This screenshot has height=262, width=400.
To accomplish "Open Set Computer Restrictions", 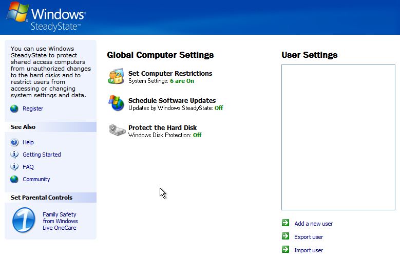I will [170, 73].
